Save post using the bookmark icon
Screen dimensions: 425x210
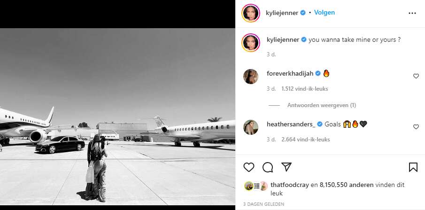413,167
